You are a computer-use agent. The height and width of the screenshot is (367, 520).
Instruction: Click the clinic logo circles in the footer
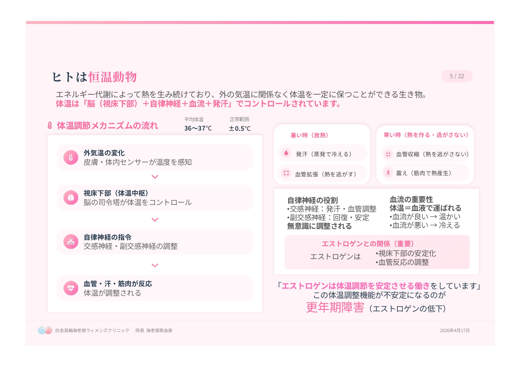coord(45,330)
